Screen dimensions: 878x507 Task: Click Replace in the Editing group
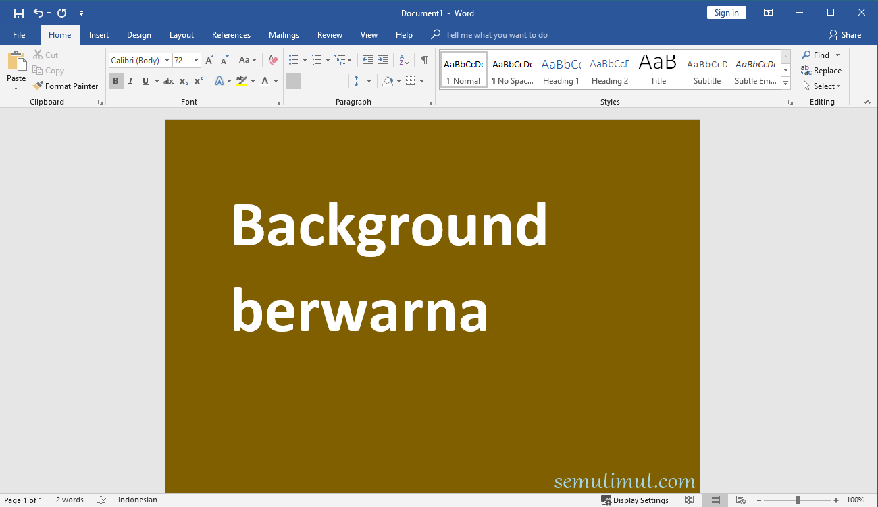tap(821, 71)
